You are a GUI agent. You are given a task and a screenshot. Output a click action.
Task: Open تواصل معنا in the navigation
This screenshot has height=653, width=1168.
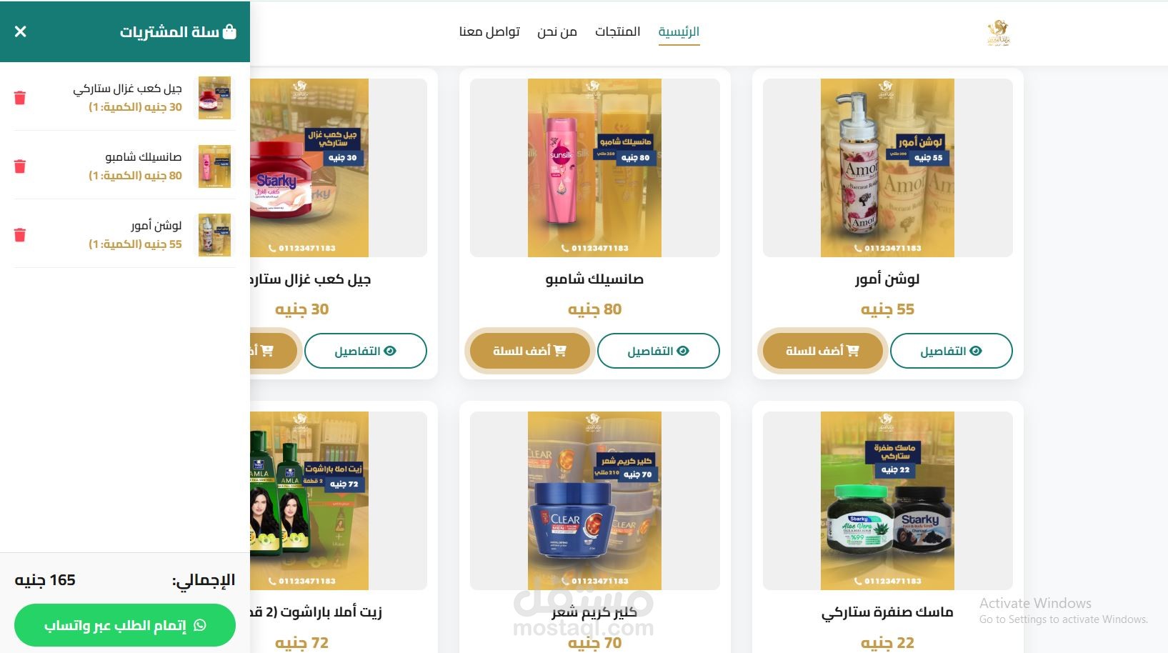click(x=489, y=31)
